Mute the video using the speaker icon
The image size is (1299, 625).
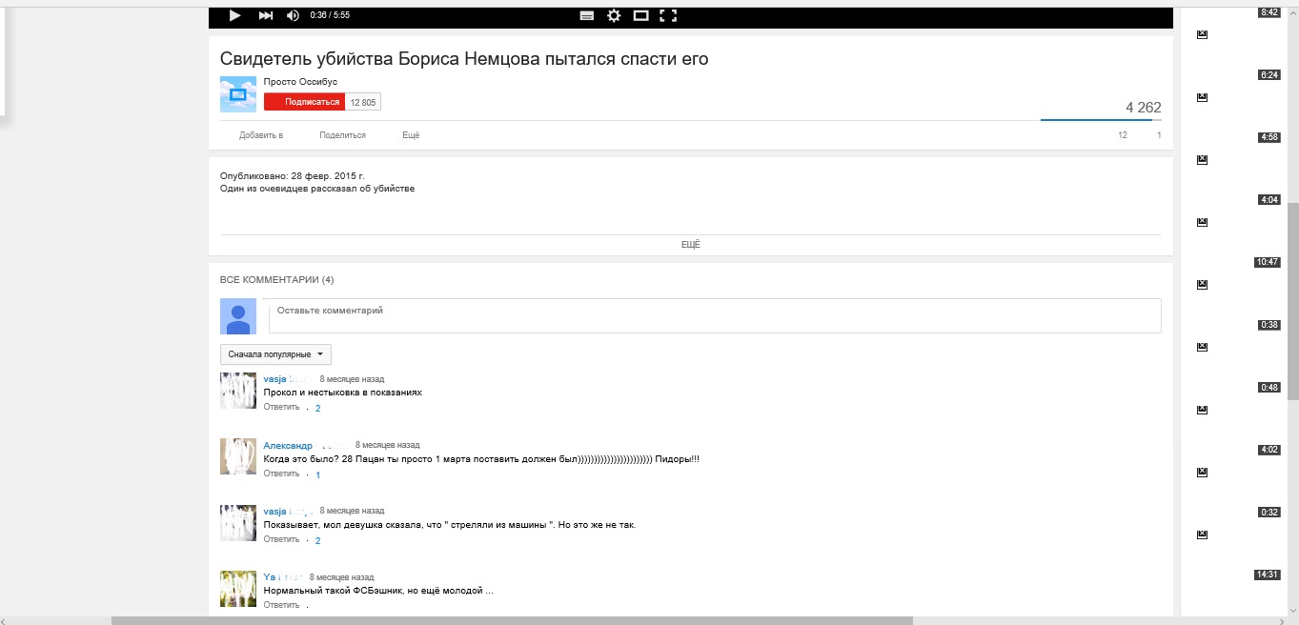tap(293, 15)
